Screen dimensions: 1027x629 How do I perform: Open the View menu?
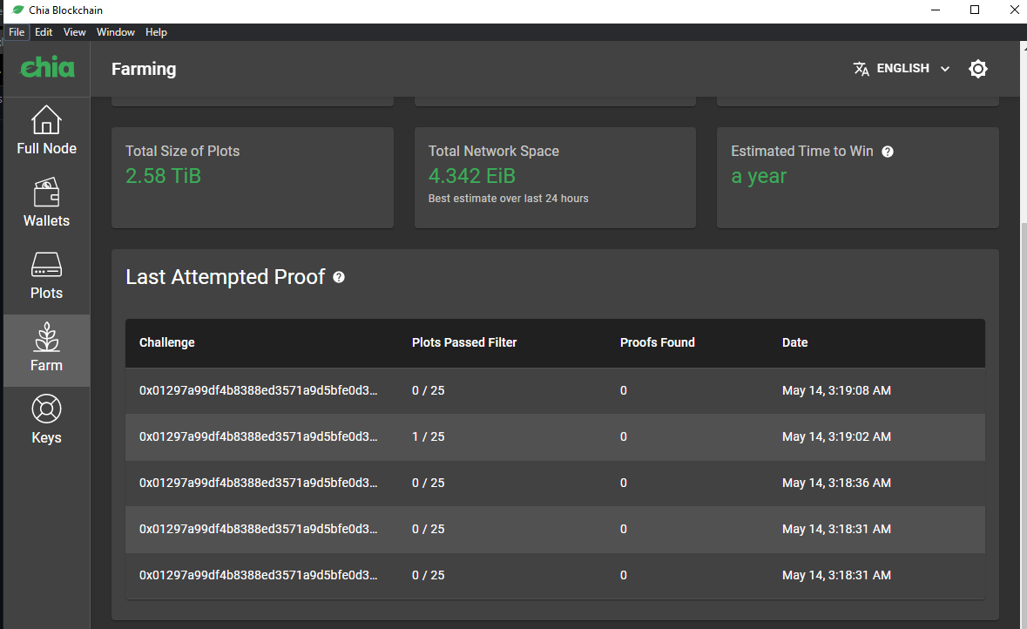pos(75,32)
